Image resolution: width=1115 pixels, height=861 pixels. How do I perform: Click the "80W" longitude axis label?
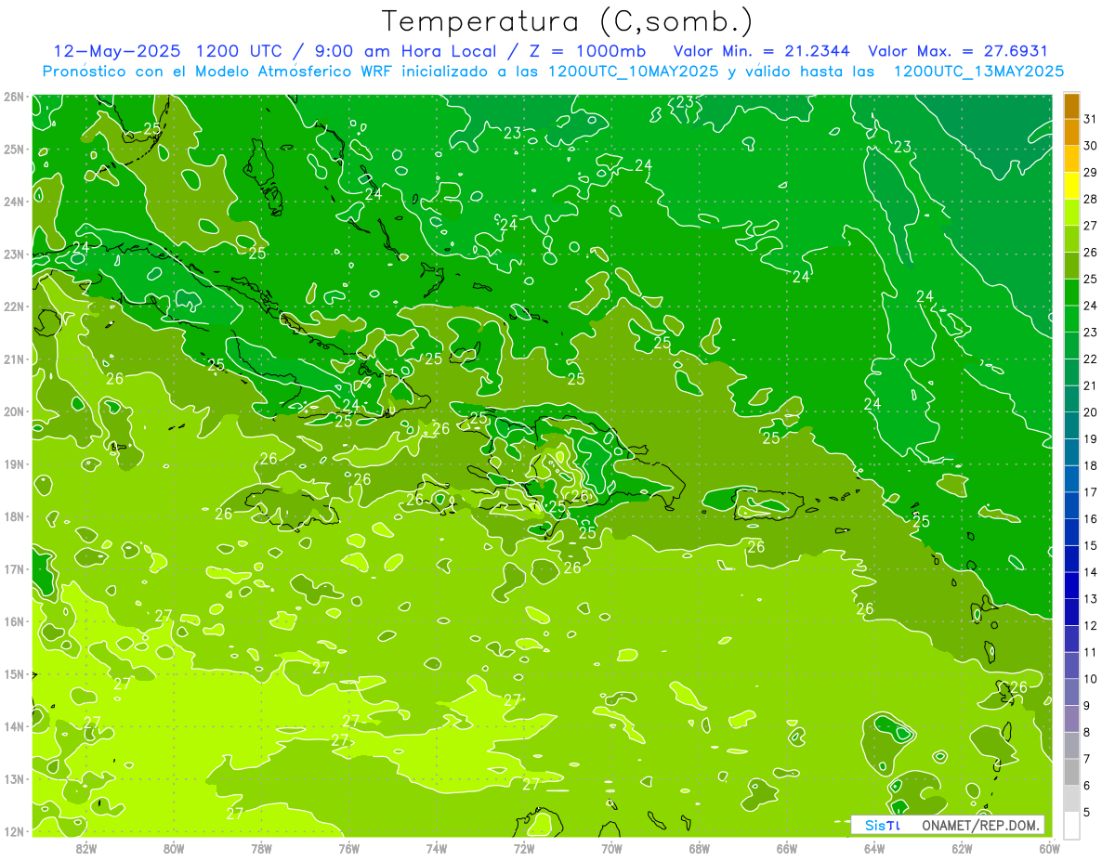174,848
